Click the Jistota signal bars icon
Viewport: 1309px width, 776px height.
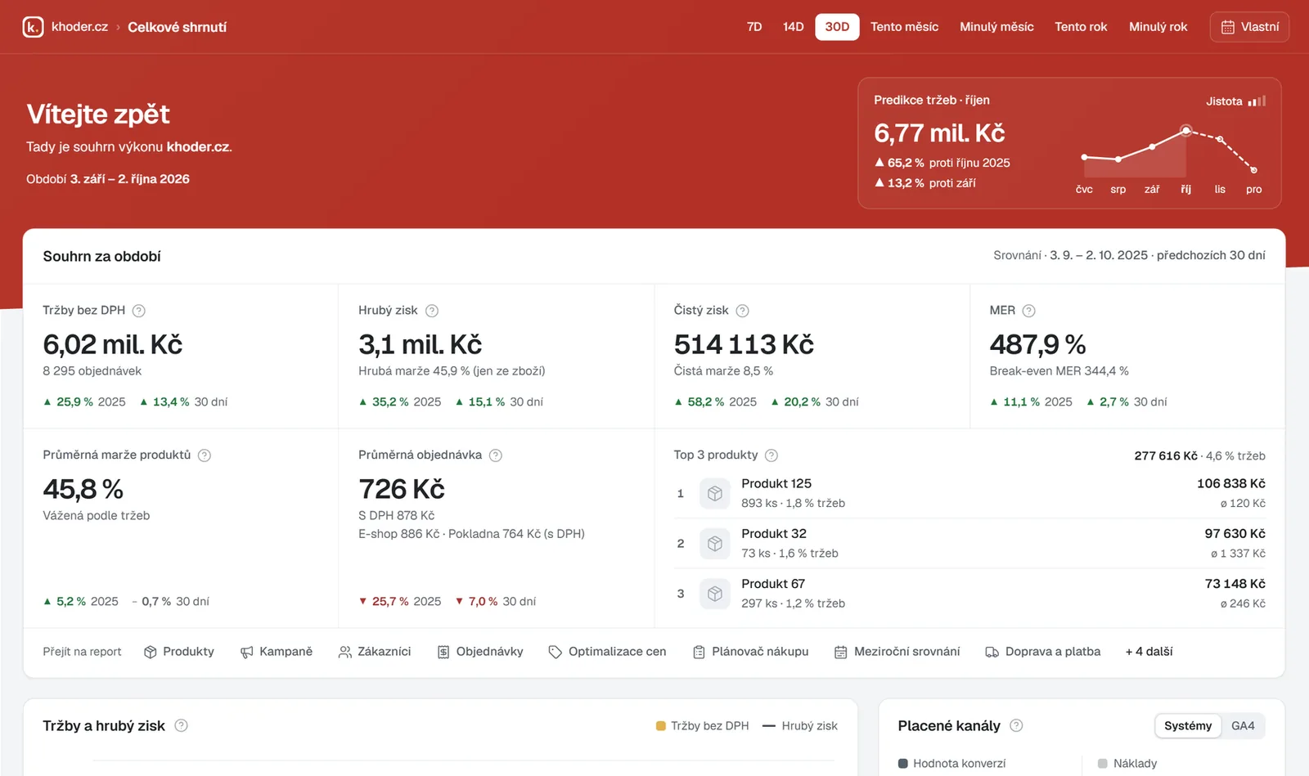point(1257,101)
